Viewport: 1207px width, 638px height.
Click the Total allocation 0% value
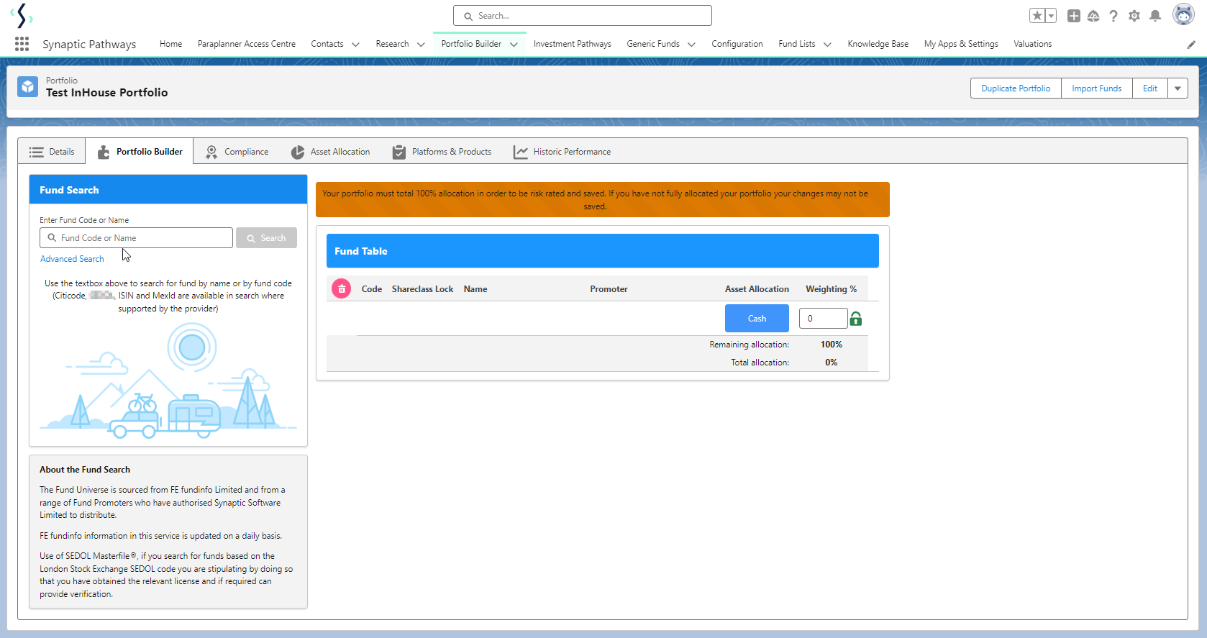coord(832,363)
